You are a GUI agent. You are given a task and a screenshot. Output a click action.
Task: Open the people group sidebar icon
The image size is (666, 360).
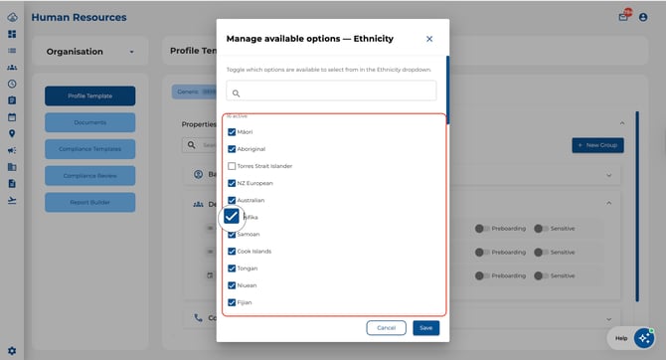pyautogui.click(x=12, y=68)
